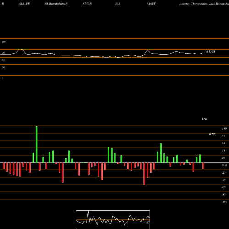Click the RSI value label 61.95
229x229 pixels.
[210, 52]
